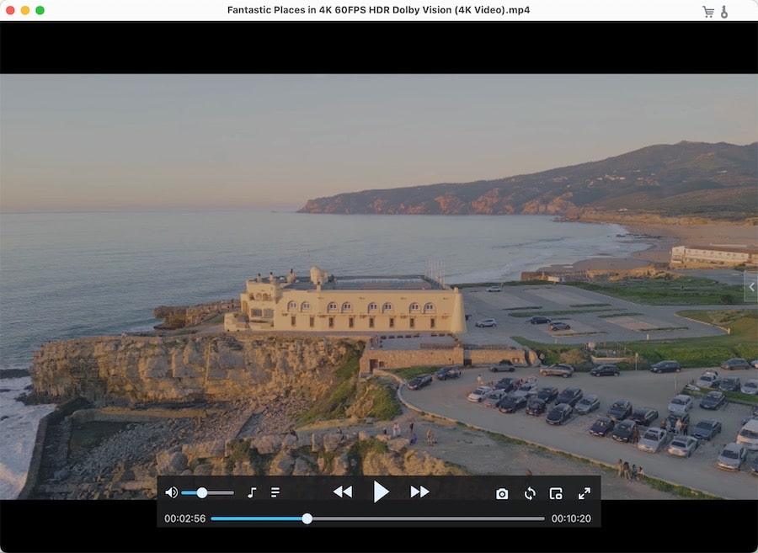The width and height of the screenshot is (758, 553).
Task: Rotate the video
Action: tap(529, 493)
